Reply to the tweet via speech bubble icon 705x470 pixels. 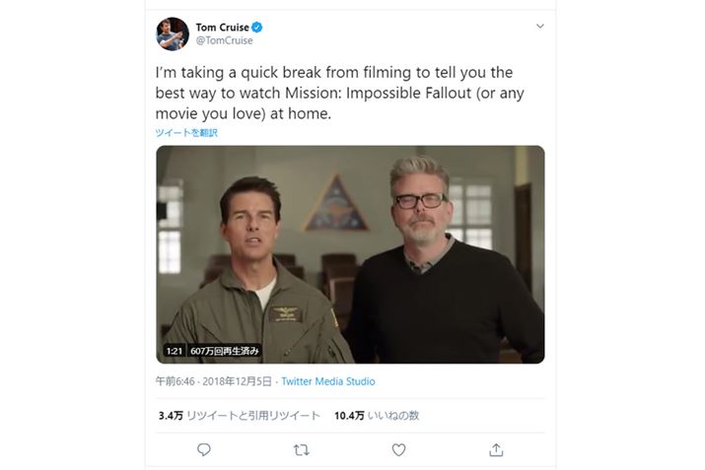tap(204, 449)
